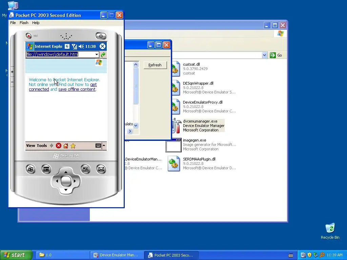Click the security shield tray icon

point(309,255)
